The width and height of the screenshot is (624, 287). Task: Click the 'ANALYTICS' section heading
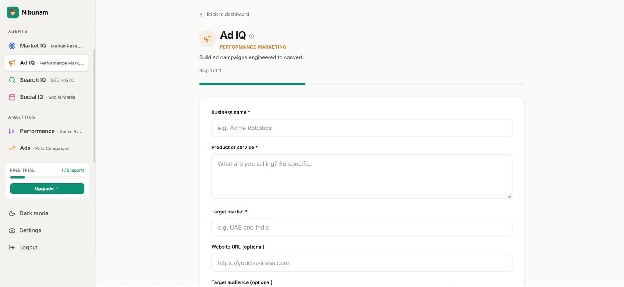click(22, 117)
